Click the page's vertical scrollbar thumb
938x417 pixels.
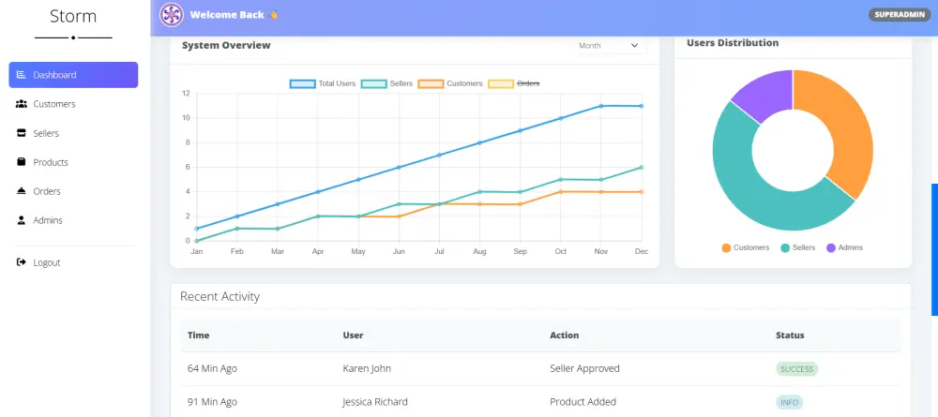click(x=934, y=249)
